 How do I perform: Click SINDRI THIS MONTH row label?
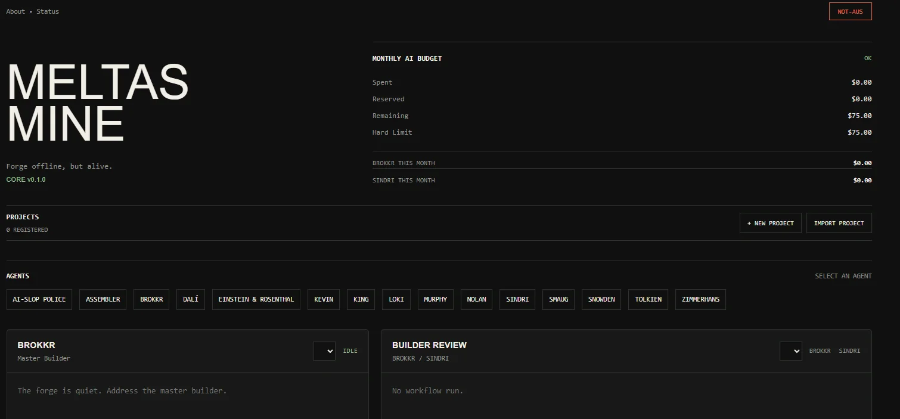point(404,181)
